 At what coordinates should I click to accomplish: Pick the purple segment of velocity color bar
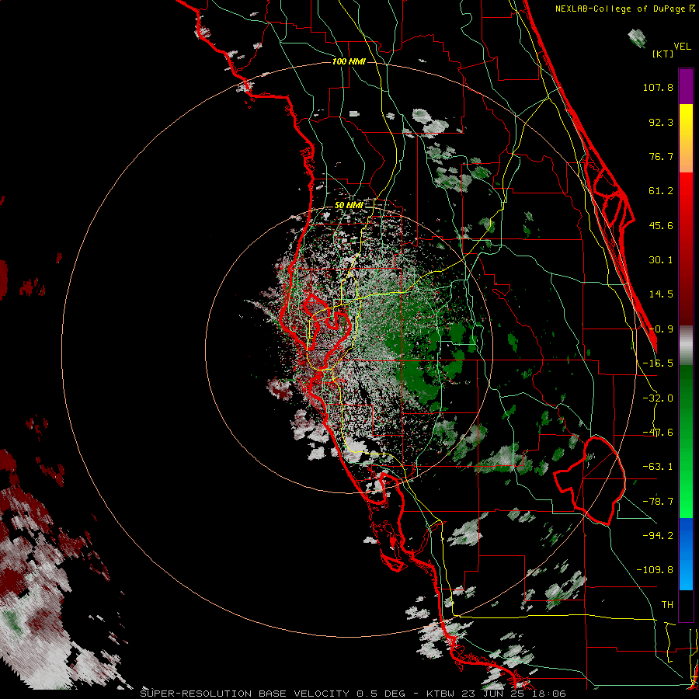pyautogui.click(x=686, y=86)
